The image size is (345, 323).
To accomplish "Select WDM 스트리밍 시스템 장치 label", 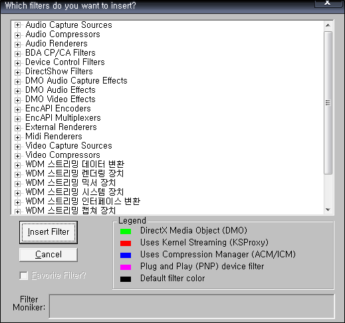I will point(74,192).
